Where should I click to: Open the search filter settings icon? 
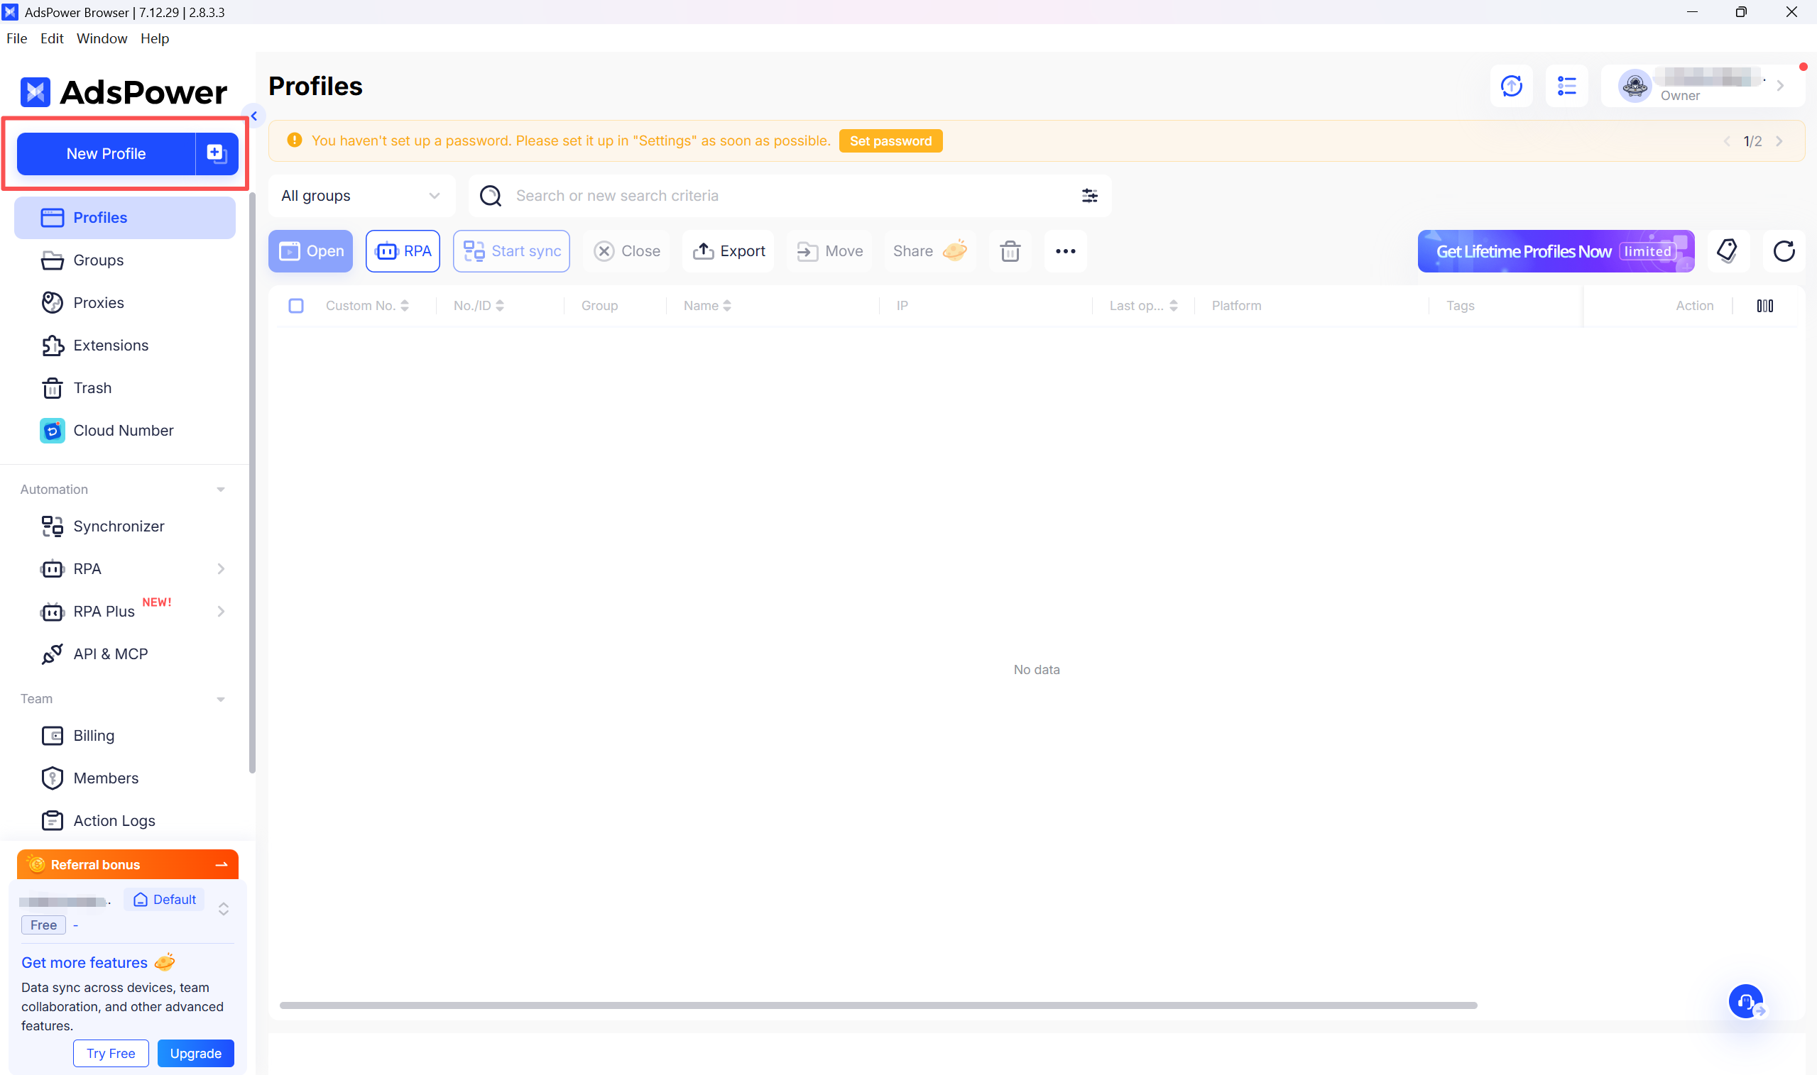point(1088,196)
